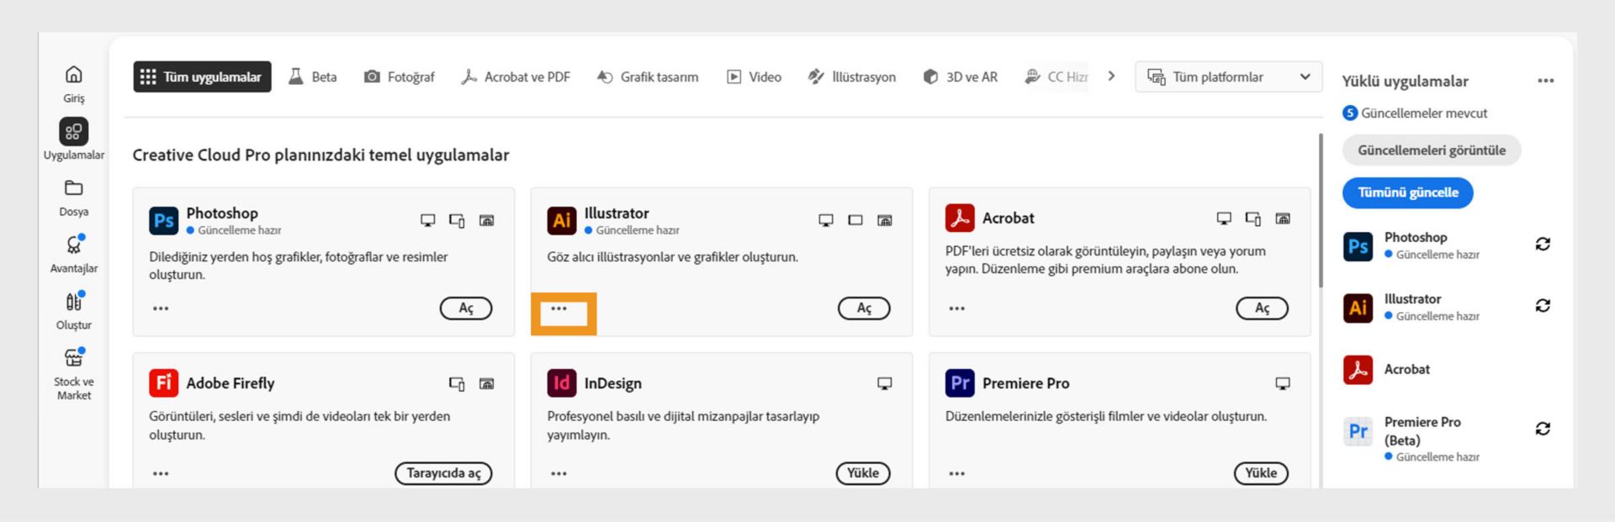Click the Photoshop app icon in card
Image resolution: width=1615 pixels, height=522 pixels.
point(164,220)
